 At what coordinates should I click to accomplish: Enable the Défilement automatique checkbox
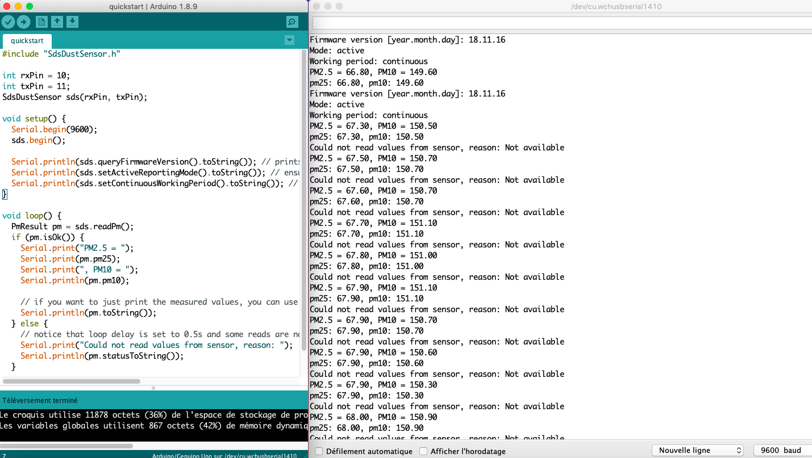tap(319, 451)
